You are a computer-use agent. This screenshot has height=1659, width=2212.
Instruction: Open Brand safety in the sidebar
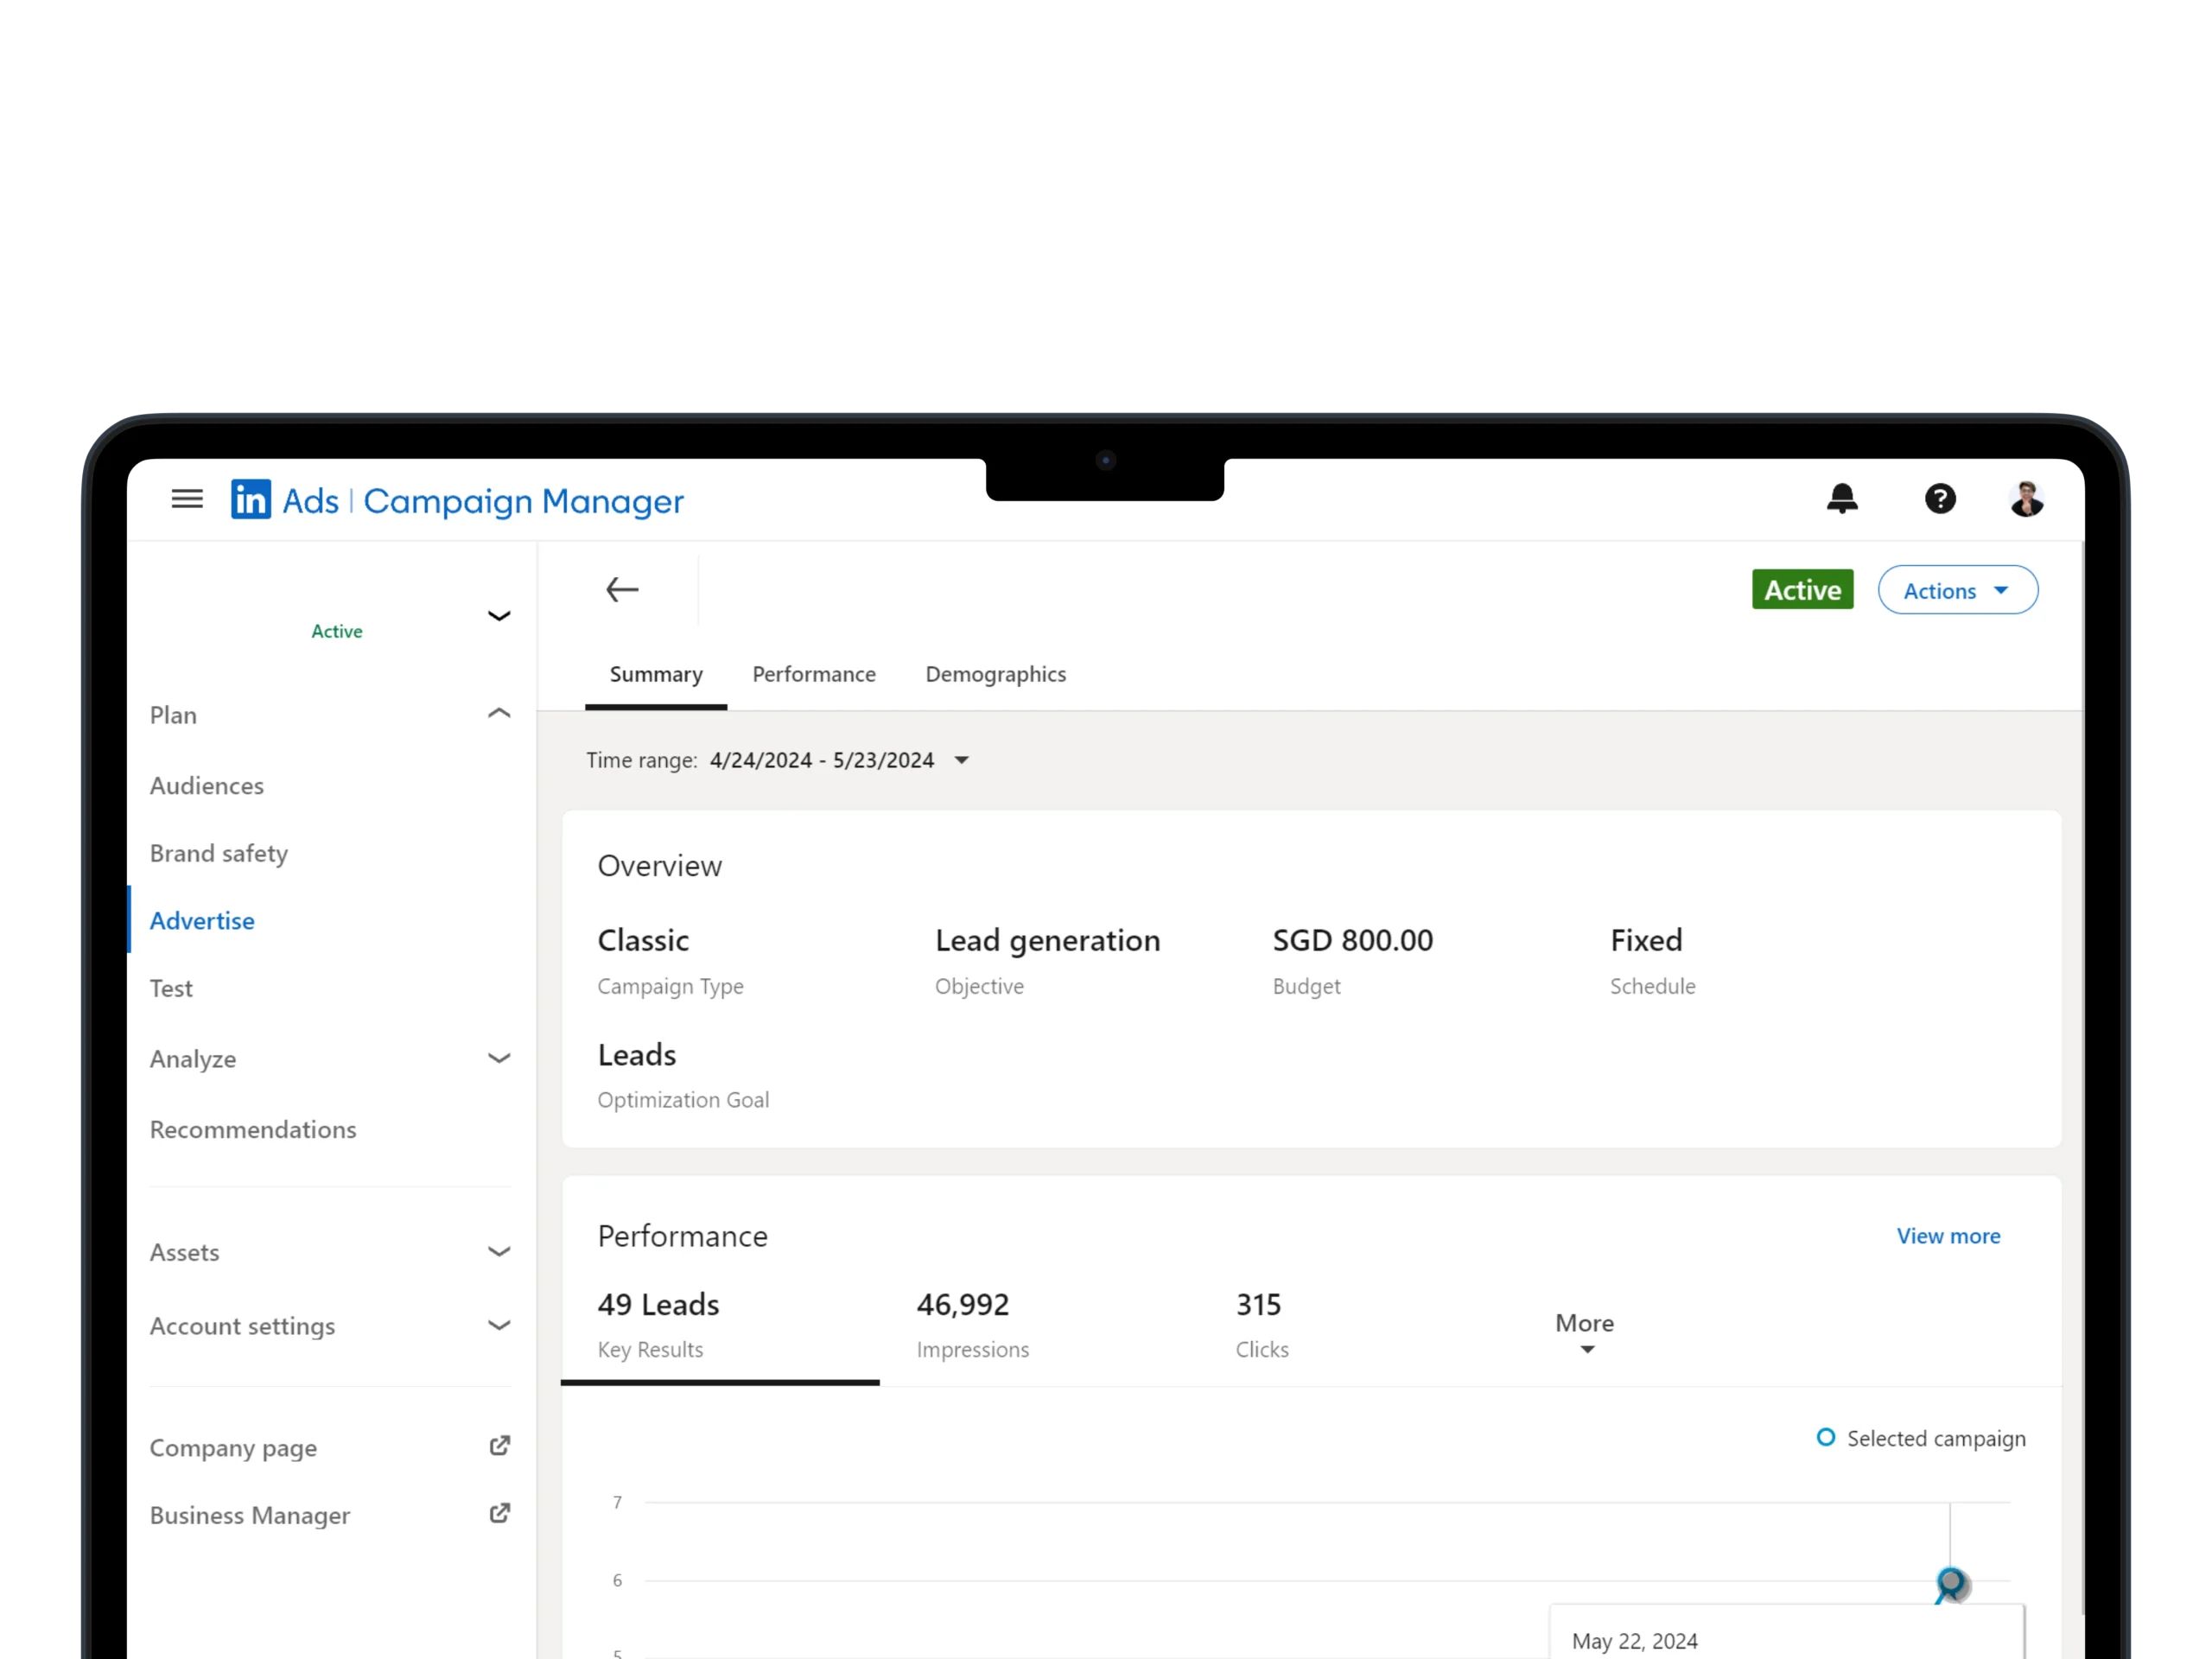tap(219, 854)
